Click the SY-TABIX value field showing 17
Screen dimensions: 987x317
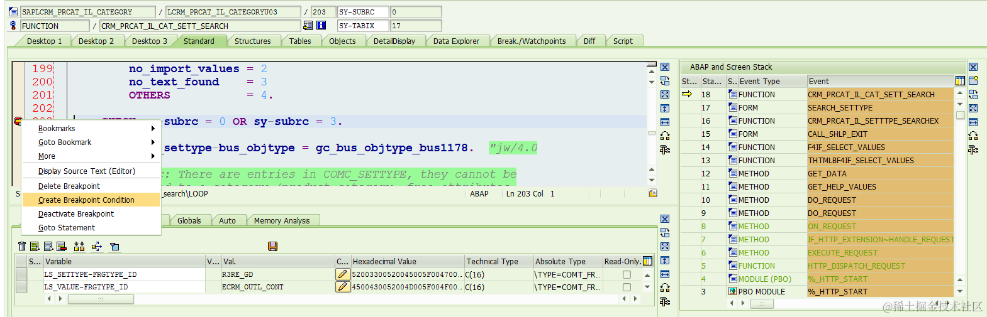416,26
